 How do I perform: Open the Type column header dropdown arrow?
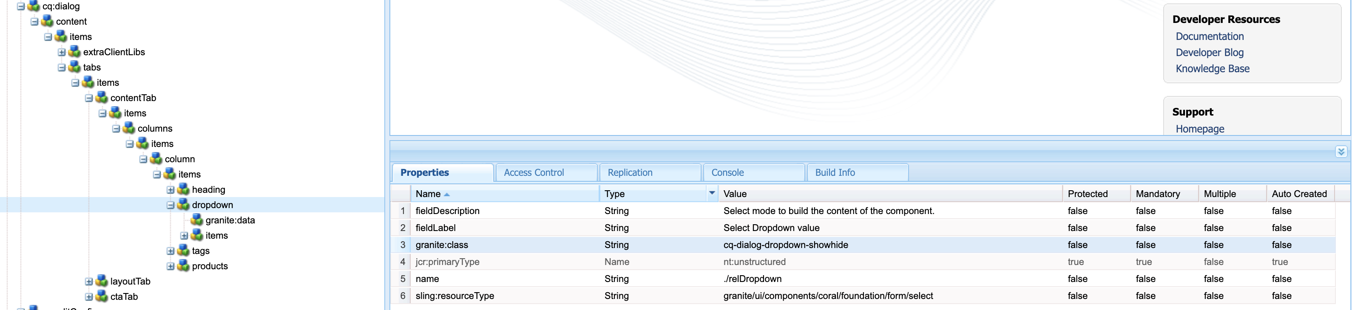coord(712,194)
